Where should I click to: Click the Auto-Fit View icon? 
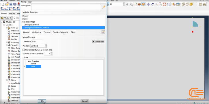(165, 4)
